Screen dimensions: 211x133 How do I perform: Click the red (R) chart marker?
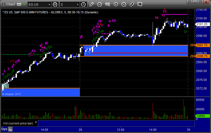tap(12, 61)
